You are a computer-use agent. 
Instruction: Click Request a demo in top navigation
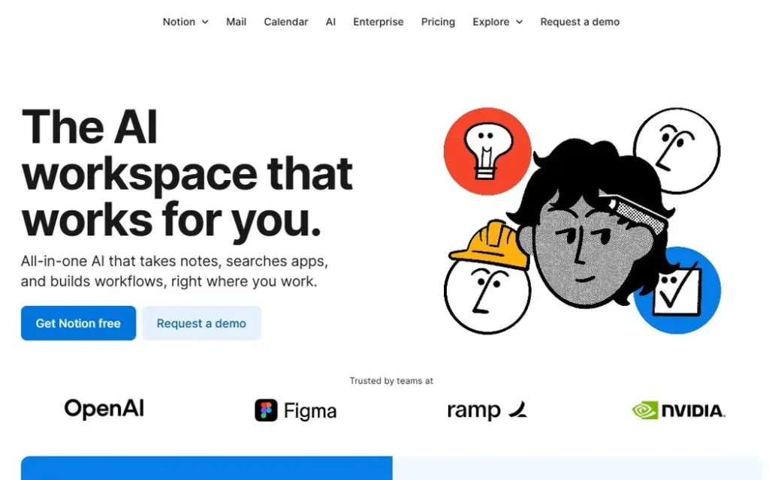tap(580, 22)
